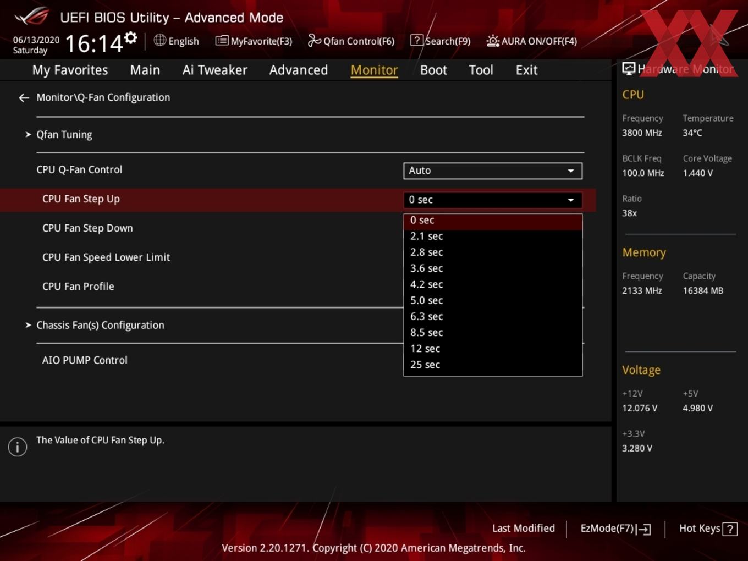Click the Hardware Monitor screen icon
The width and height of the screenshot is (748, 561).
click(x=629, y=69)
